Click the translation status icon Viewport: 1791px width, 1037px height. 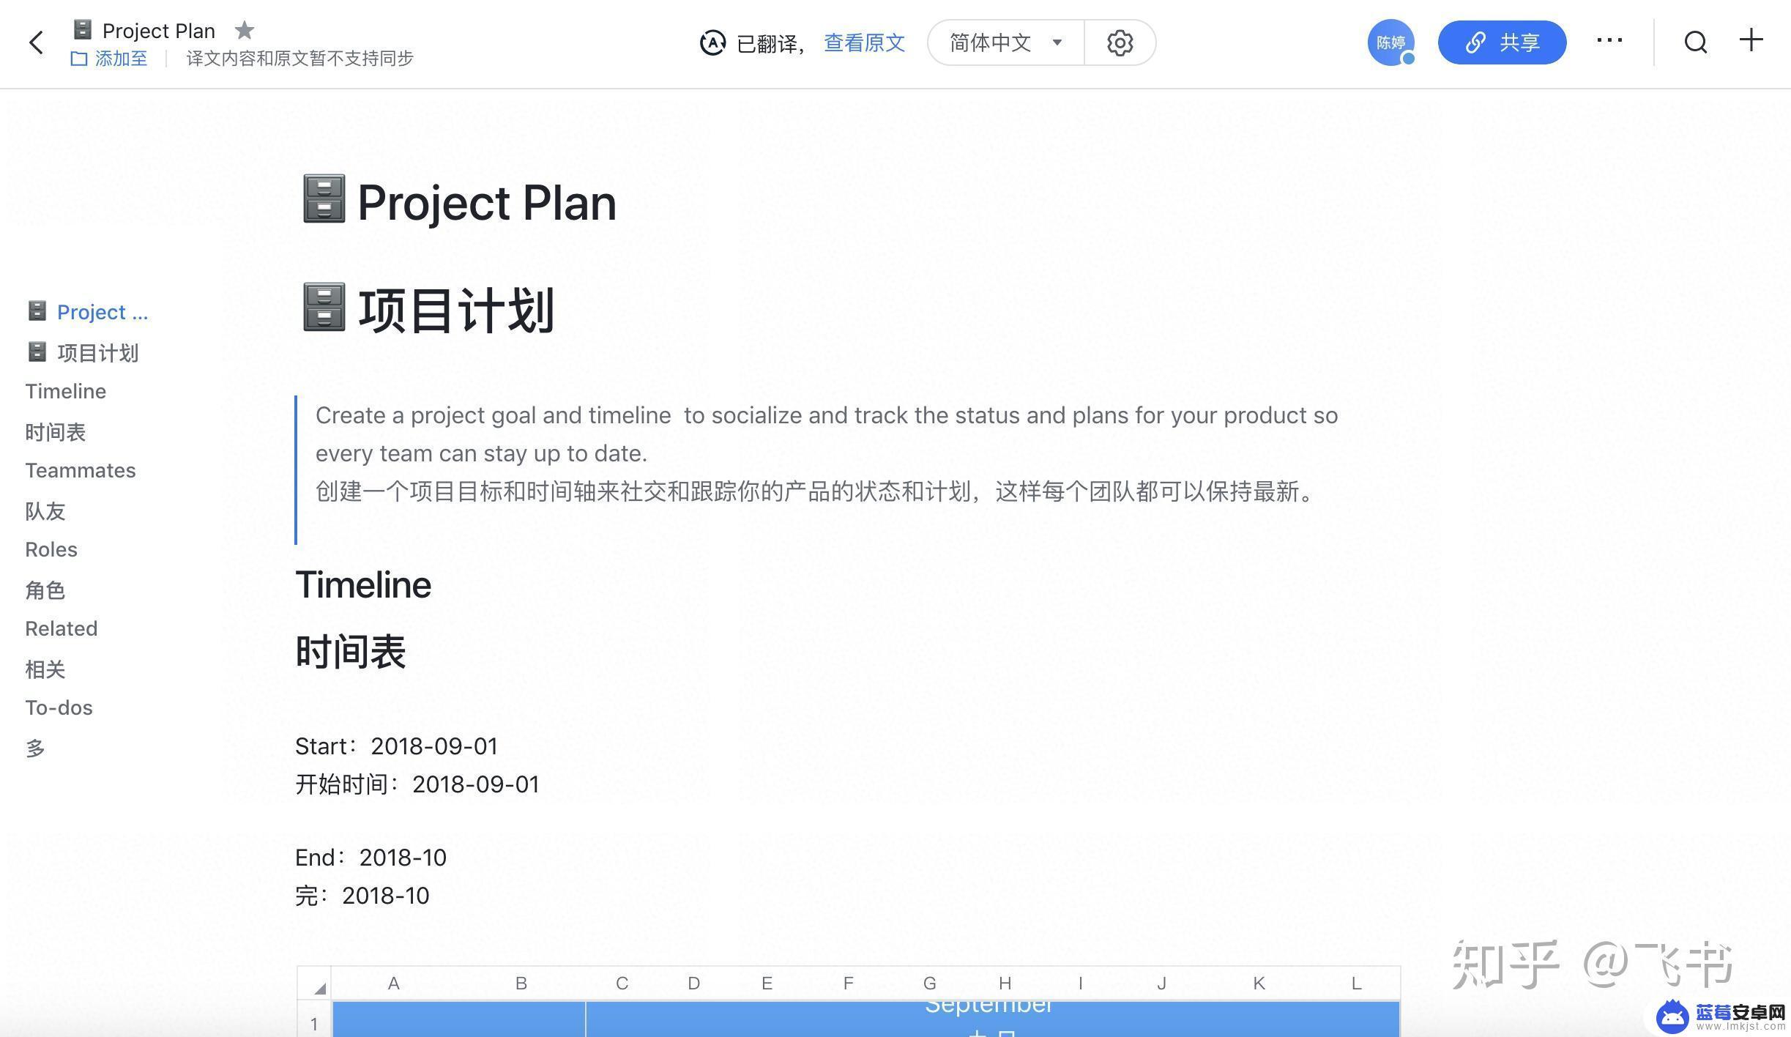click(x=712, y=42)
